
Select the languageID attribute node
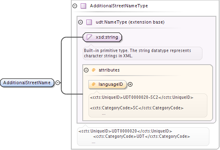coord(108,84)
